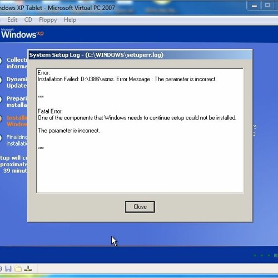Click the shared folders status icon
The width and height of the screenshot is (278, 278).
18,269
